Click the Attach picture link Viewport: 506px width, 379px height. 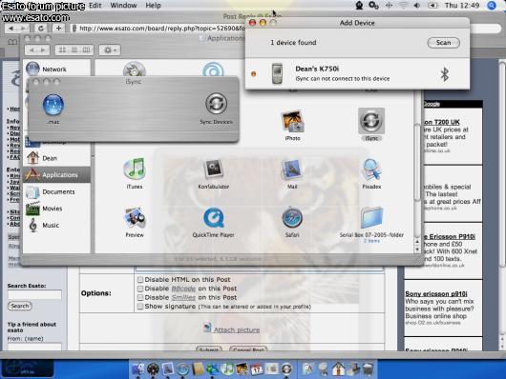[237, 330]
